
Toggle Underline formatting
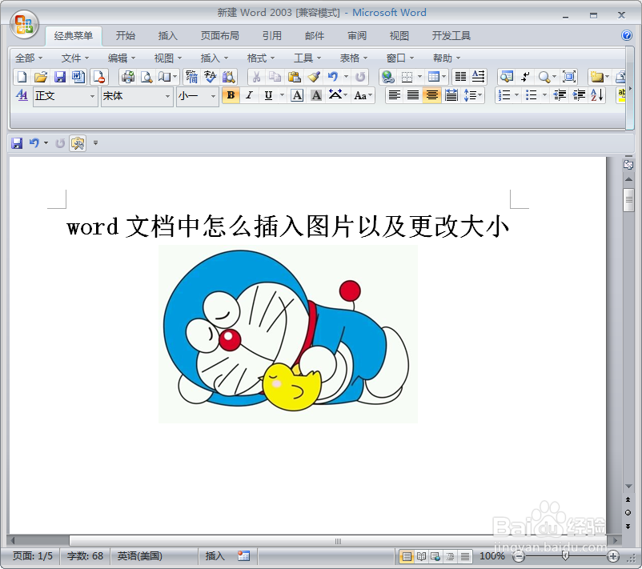[268, 96]
